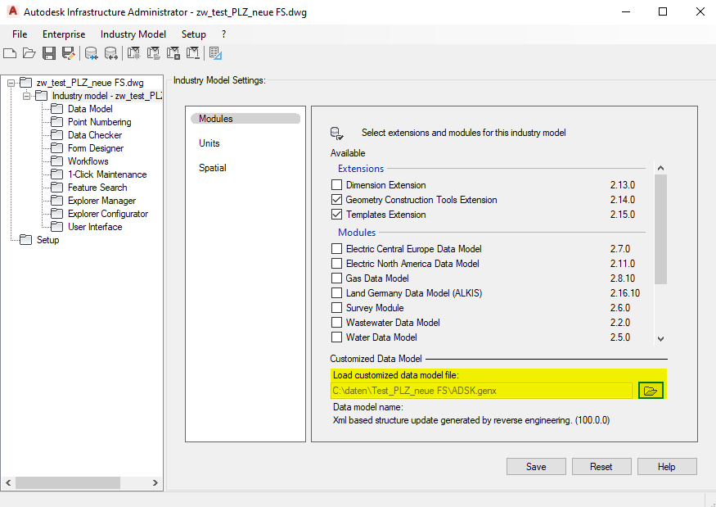This screenshot has height=507, width=716.
Task: Select 1-Click Maintenance in the tree
Action: tap(107, 174)
